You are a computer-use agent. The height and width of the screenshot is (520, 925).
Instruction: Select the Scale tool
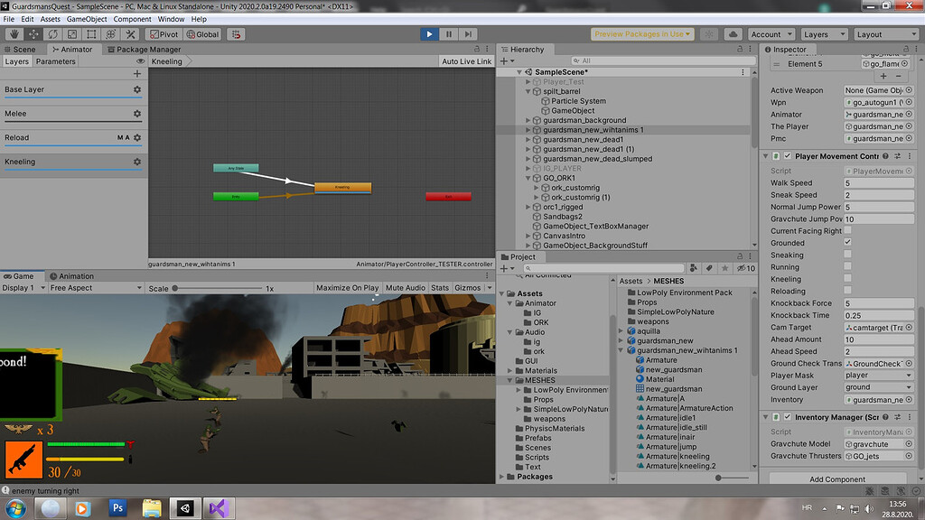[x=72, y=34]
